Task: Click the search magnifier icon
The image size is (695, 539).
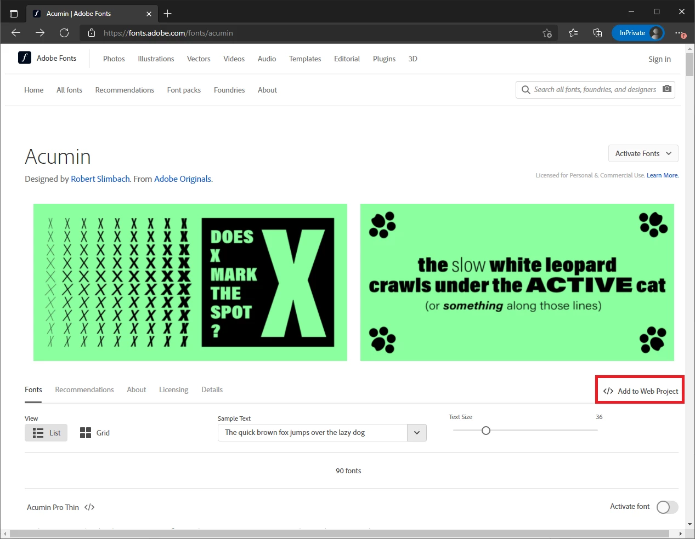Action: point(526,90)
